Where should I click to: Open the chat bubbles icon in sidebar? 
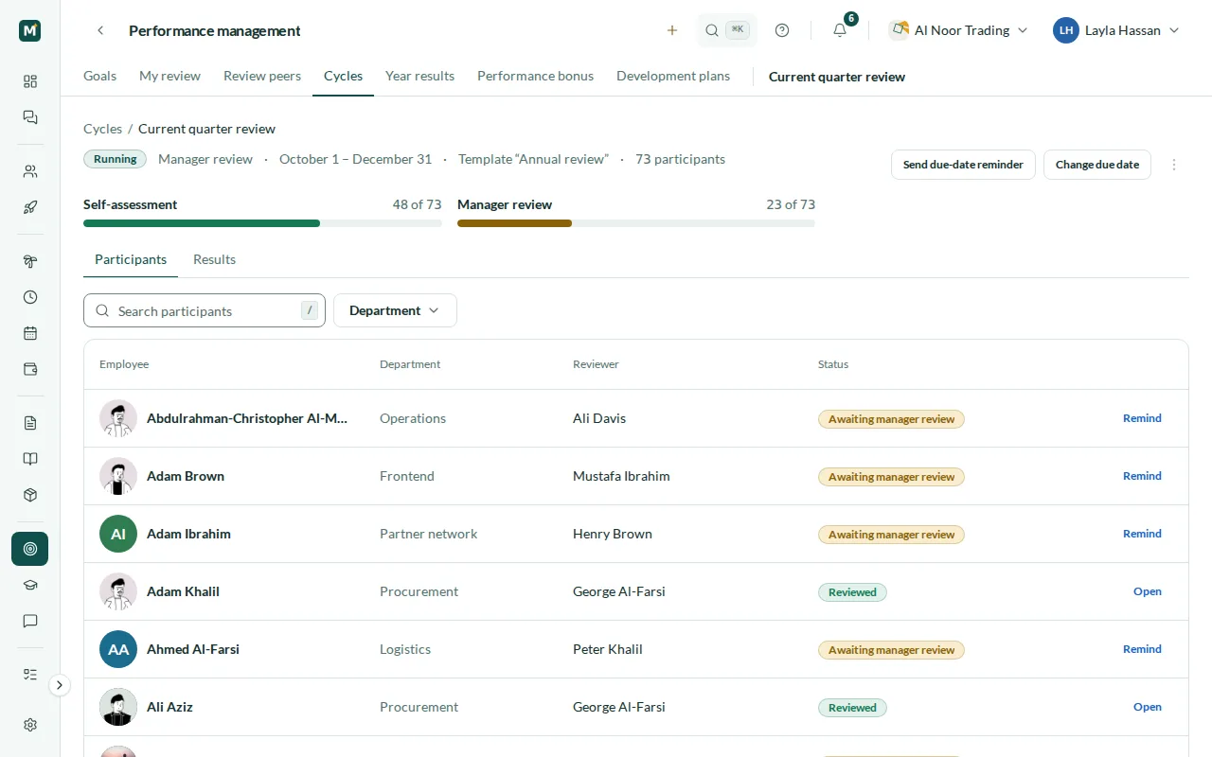coord(30,117)
